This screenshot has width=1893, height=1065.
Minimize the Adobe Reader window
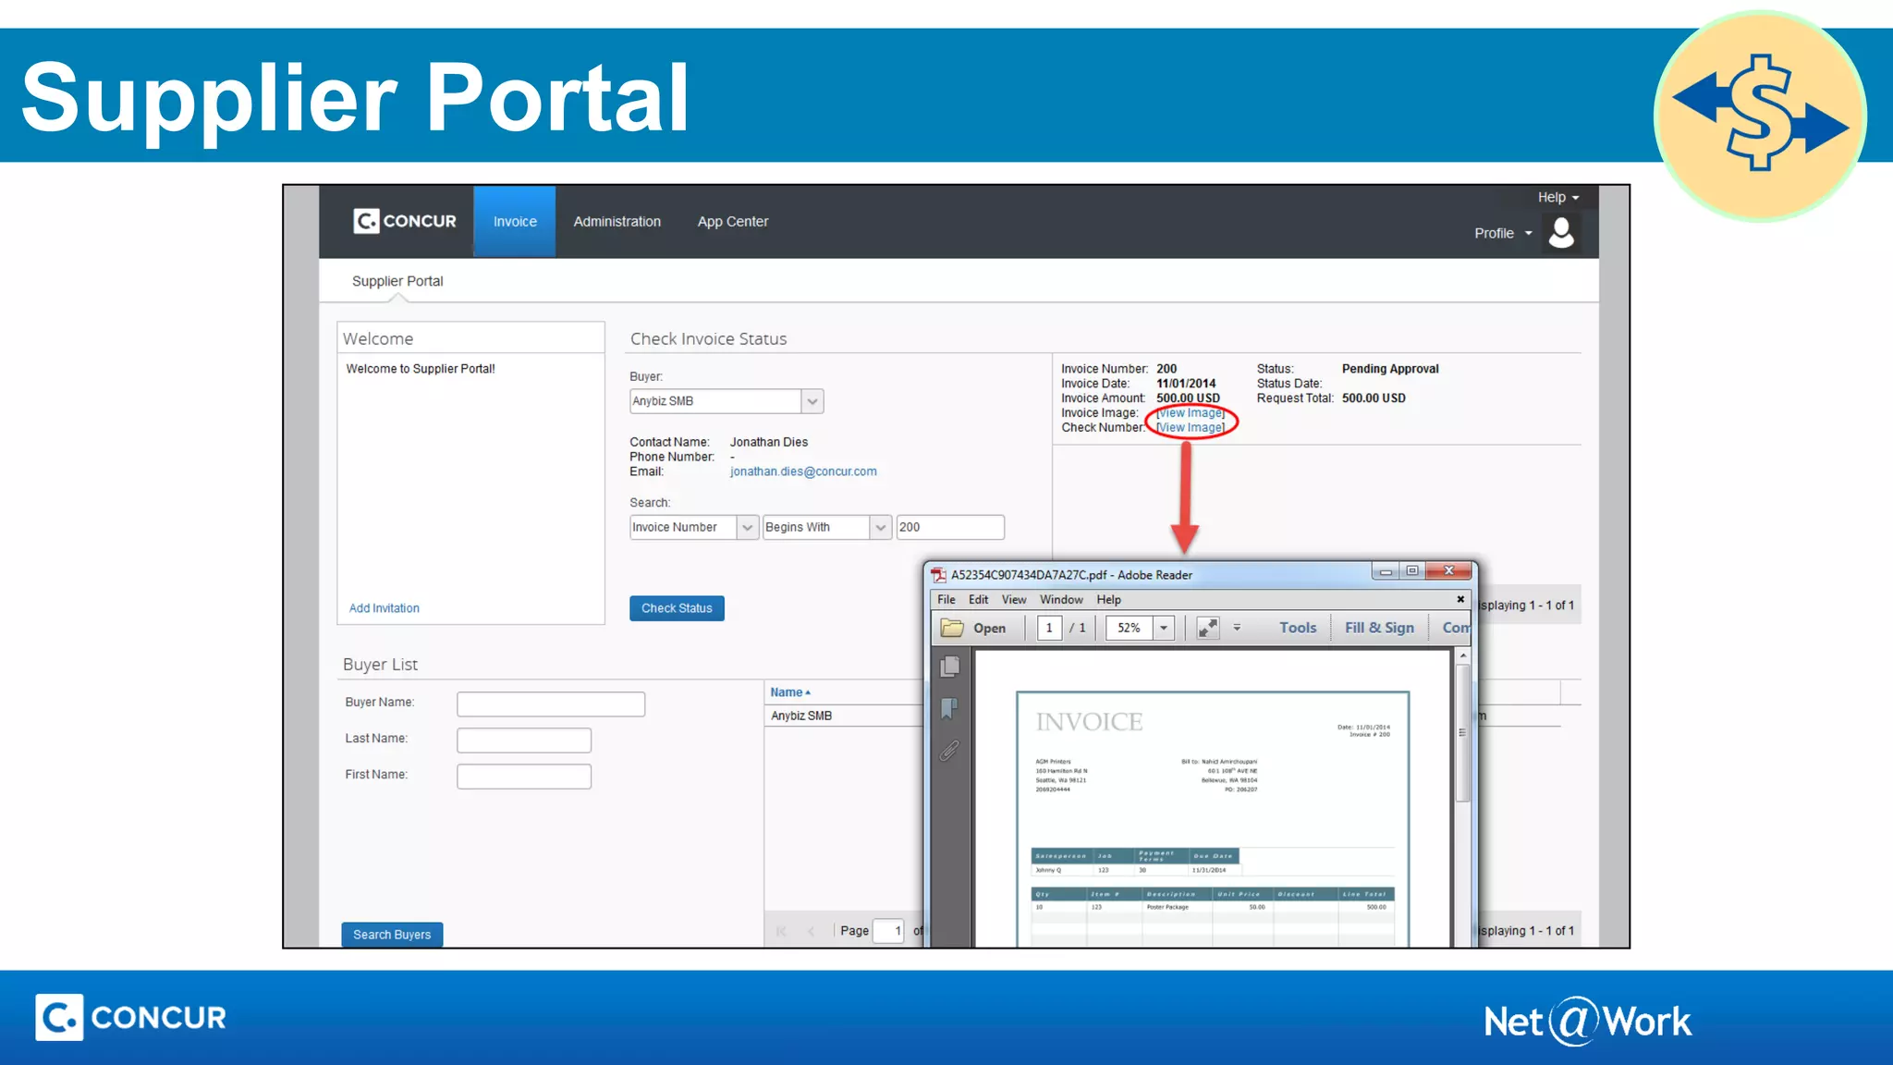click(1385, 571)
